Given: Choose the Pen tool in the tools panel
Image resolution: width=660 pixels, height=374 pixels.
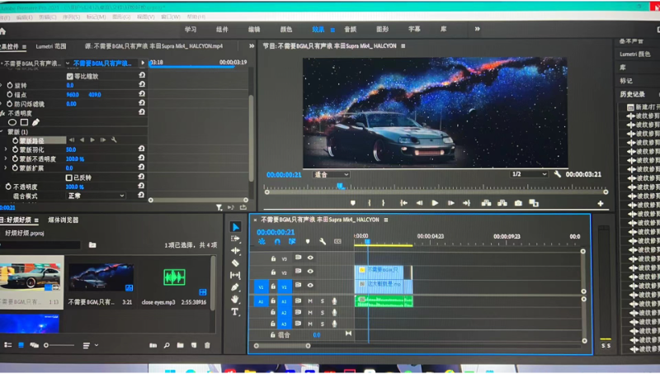Looking at the screenshot, I should click(x=235, y=287).
